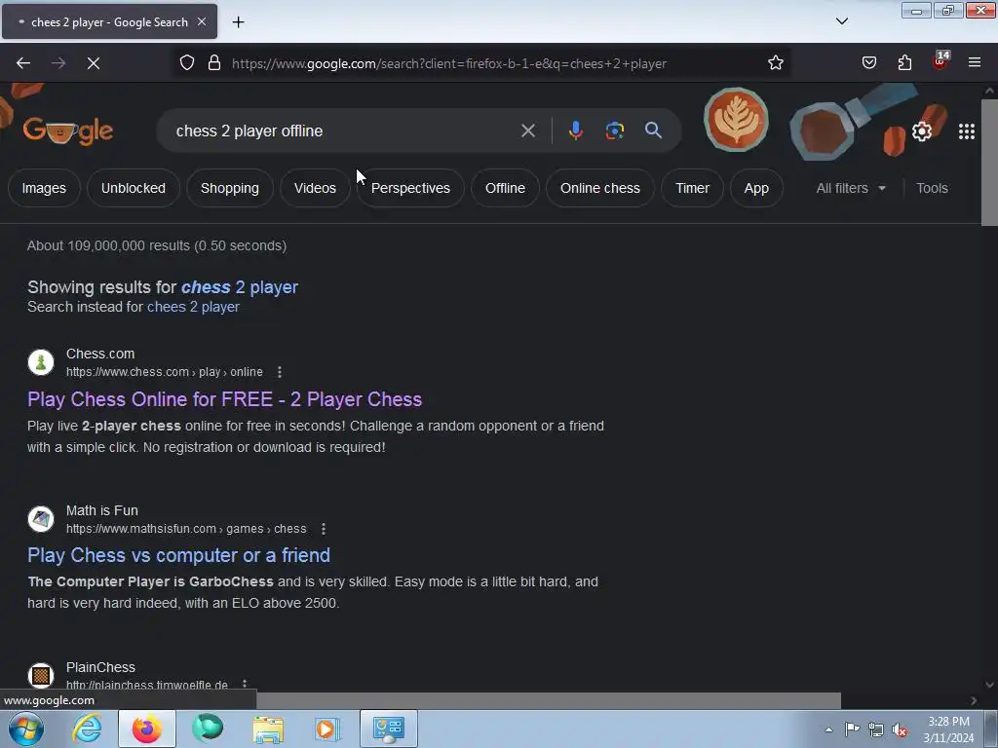Click the search field 'chess 2 player offline'
998x748 pixels.
tap(344, 131)
